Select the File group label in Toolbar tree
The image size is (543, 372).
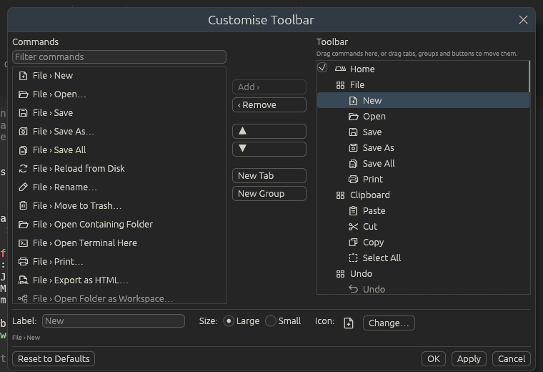coord(357,85)
